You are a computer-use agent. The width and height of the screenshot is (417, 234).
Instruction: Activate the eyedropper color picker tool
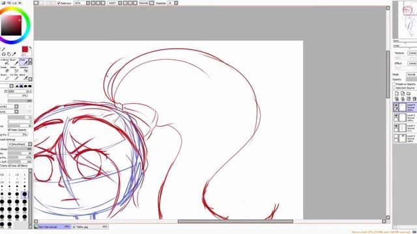(14, 54)
